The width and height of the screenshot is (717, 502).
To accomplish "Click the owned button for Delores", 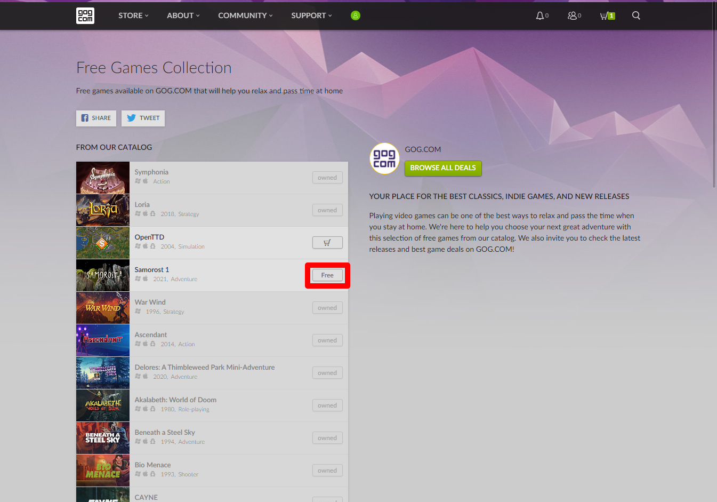I will 327,373.
